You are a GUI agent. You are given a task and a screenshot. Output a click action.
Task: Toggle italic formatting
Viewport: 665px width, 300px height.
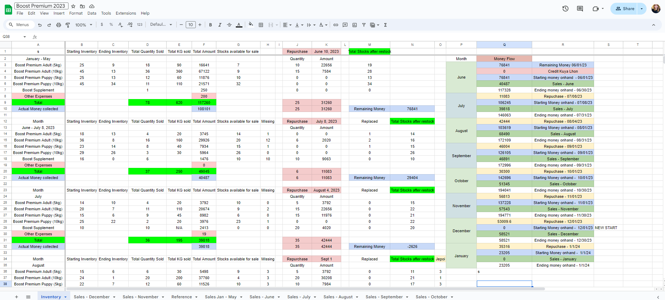(220, 25)
